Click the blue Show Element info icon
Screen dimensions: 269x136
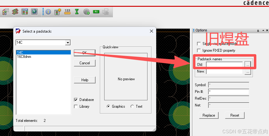48,12
